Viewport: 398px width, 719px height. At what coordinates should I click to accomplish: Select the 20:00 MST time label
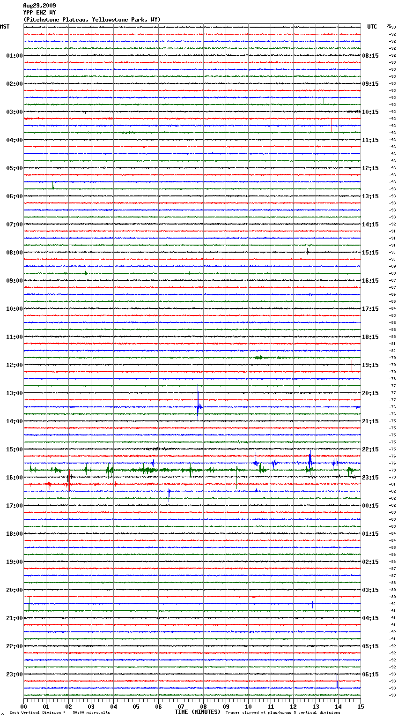pos(15,590)
